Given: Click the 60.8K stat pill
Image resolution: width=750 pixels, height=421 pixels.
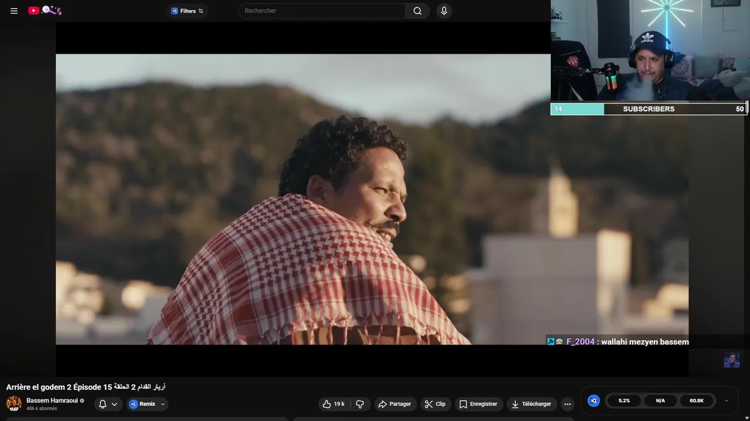Looking at the screenshot, I should point(697,401).
